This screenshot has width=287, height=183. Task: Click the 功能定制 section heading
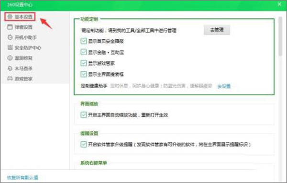89,19
